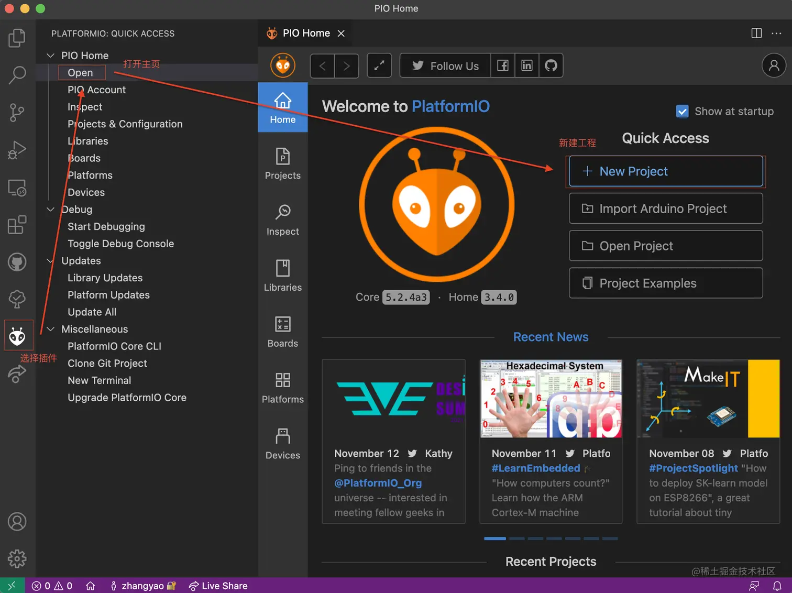This screenshot has width=792, height=593.
Task: Select Toggle Debug Console item
Action: point(120,244)
